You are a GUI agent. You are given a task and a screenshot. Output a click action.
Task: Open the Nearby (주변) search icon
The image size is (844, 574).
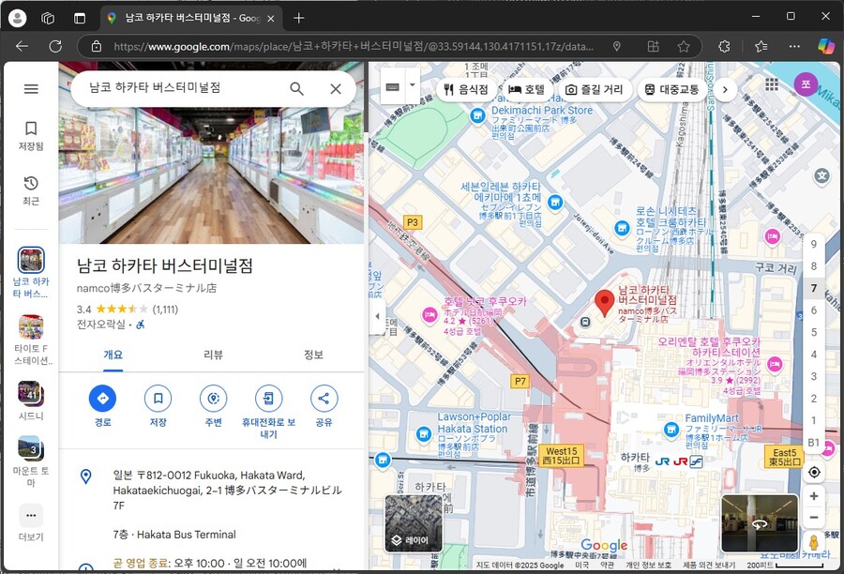point(213,399)
